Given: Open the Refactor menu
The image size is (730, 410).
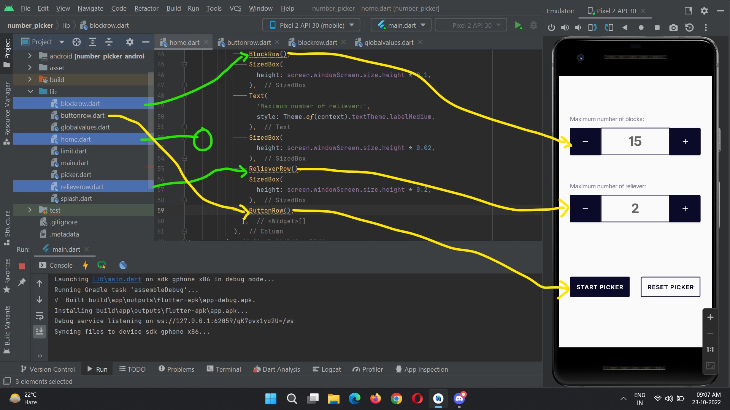Looking at the screenshot, I should click(146, 8).
